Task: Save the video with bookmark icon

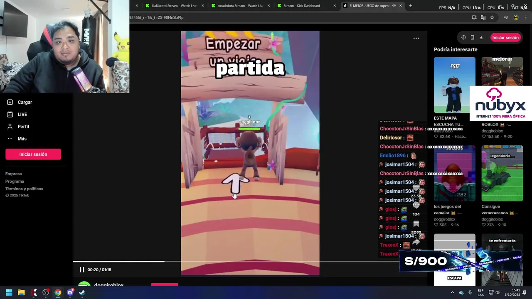Action: [x=416, y=224]
